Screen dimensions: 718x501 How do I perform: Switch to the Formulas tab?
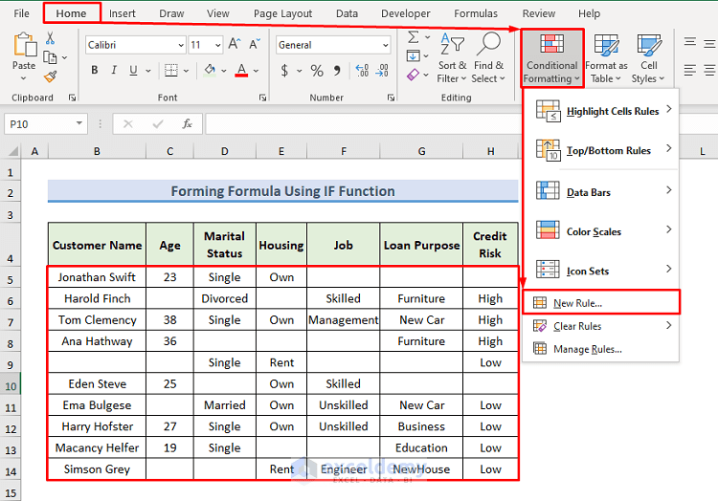(x=476, y=13)
